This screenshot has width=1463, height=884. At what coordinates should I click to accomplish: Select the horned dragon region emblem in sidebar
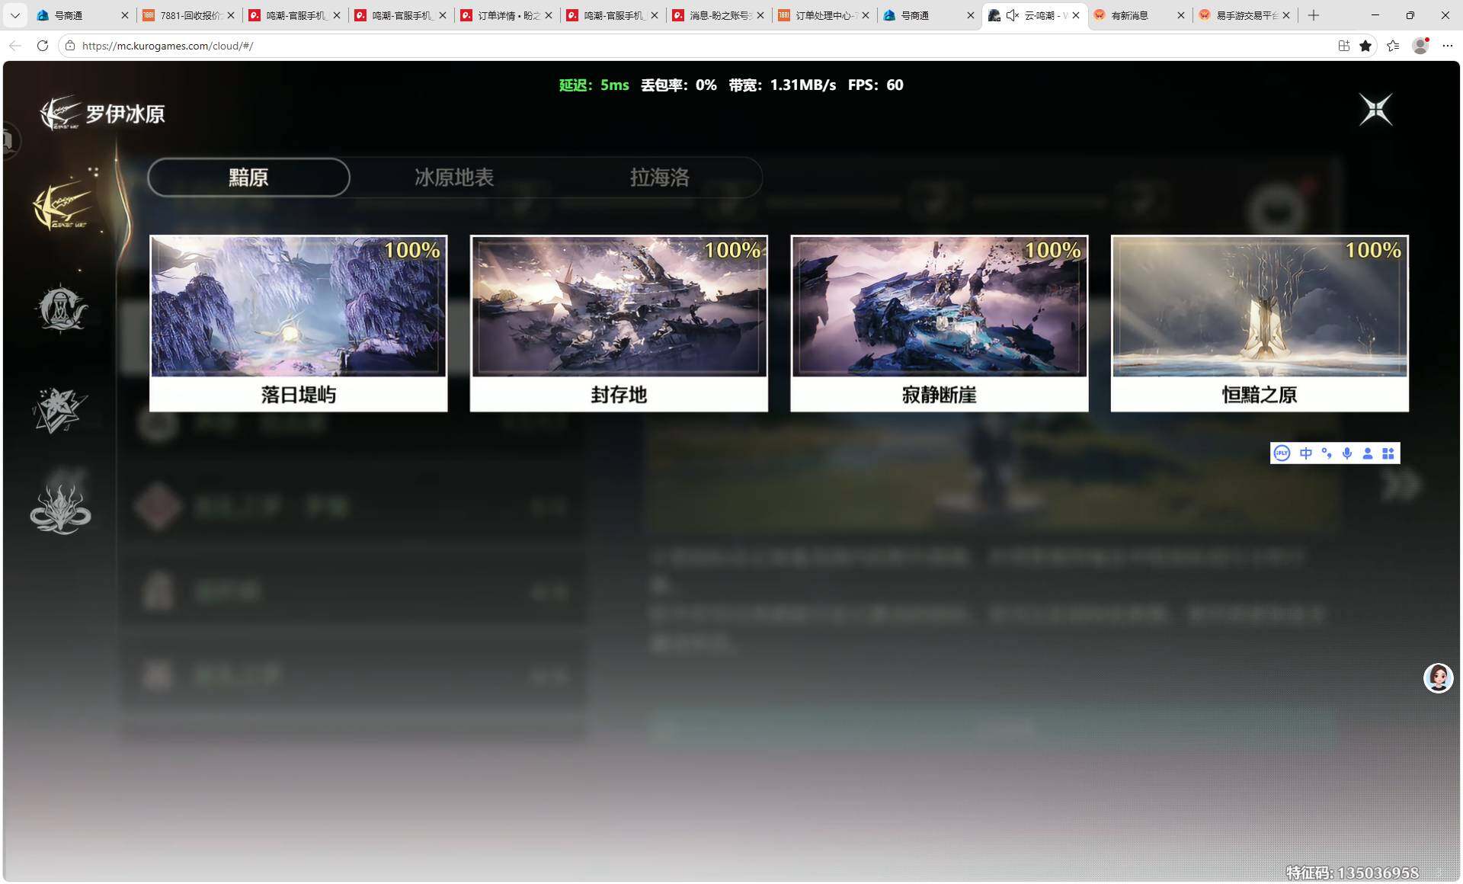coord(60,509)
